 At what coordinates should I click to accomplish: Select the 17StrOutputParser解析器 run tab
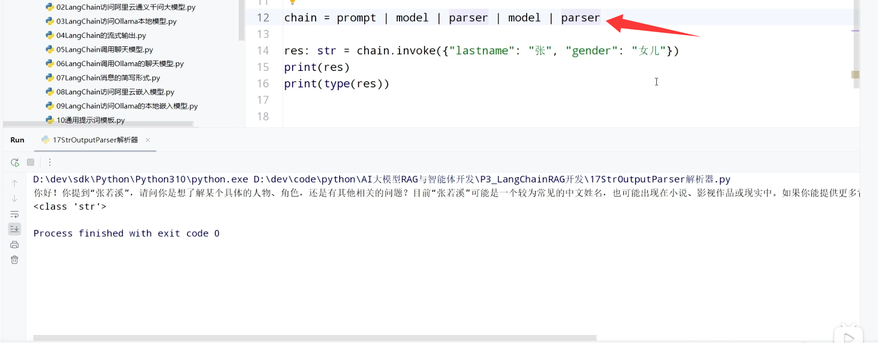(x=90, y=140)
